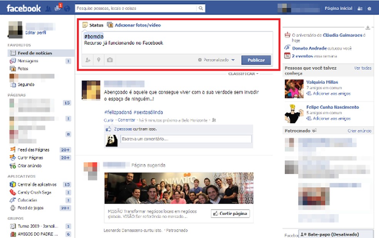379x238 pixels.
Task: Click Página inicial in the top menu
Action: [x=338, y=8]
